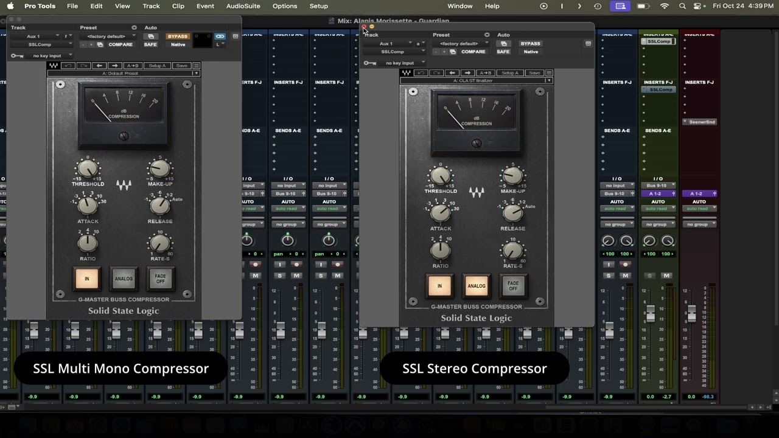Click the MAKE-UP knob on right stereo compressor
This screenshot has width=779, height=438.
click(x=512, y=176)
